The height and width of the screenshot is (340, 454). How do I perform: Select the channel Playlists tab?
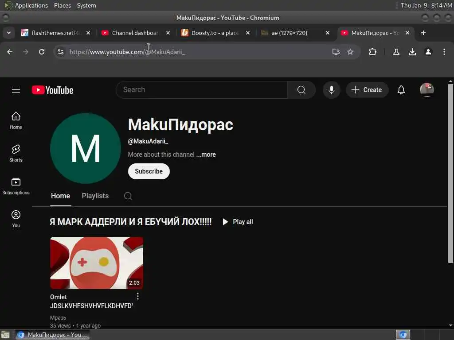pyautogui.click(x=95, y=196)
